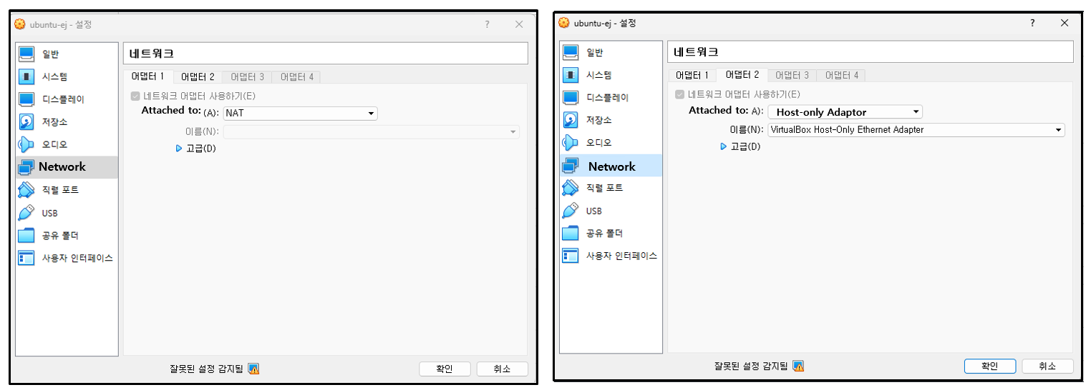Screen dimensions: 1091x390
Task: Click the USB plug icon in the NAT dialog
Action: (x=26, y=213)
